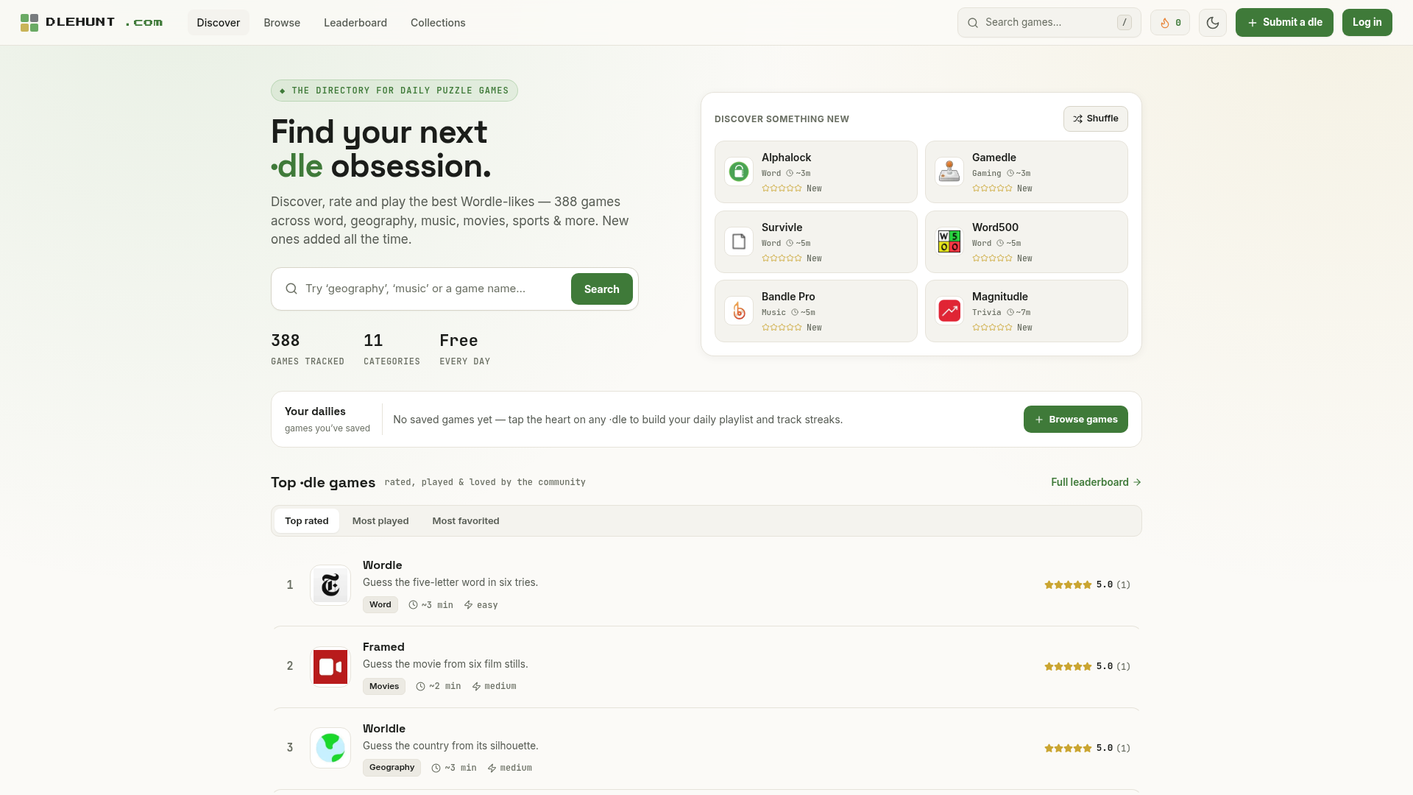Click Worldle's five-star rating
1413x795 pixels.
(x=1068, y=748)
